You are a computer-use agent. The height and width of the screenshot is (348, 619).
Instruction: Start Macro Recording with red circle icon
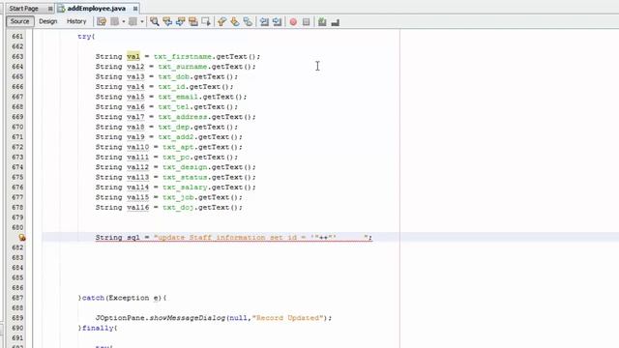[293, 22]
